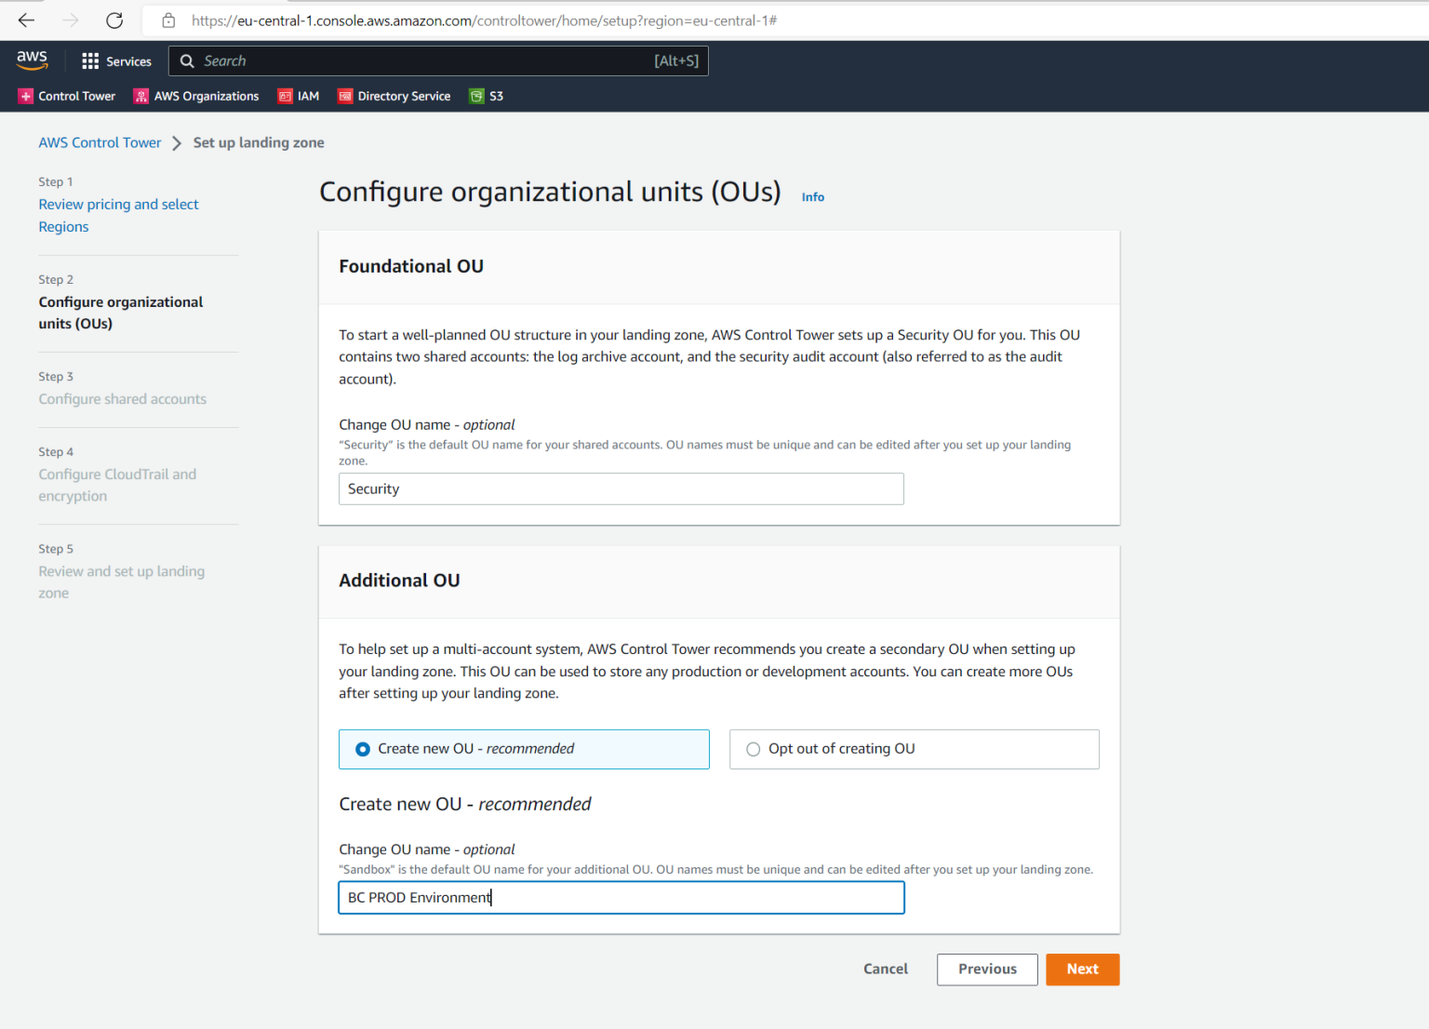Open the Info link beside the page title
This screenshot has width=1429, height=1029.
click(x=812, y=196)
